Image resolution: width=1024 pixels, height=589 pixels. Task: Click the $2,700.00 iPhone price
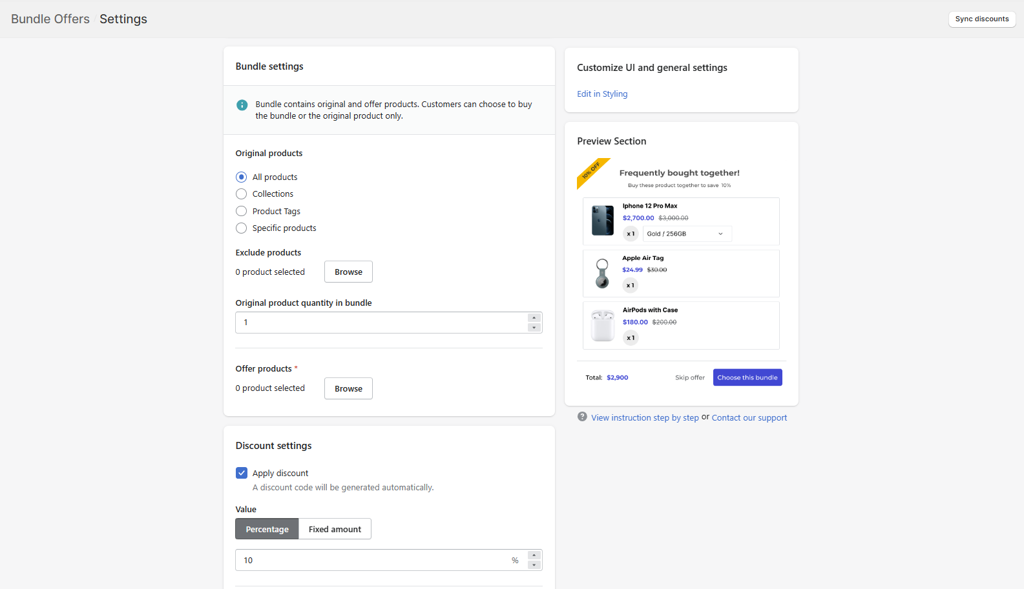[x=638, y=218]
